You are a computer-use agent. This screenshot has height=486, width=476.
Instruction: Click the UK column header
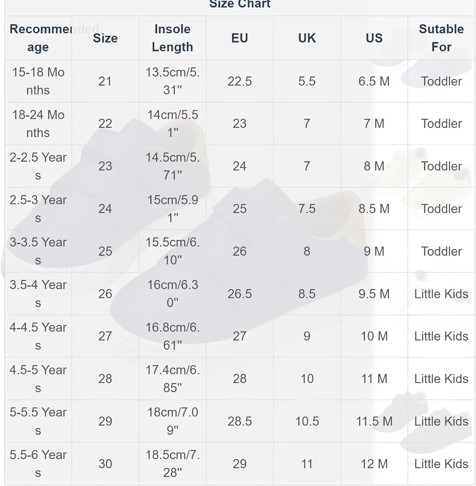pos(307,38)
